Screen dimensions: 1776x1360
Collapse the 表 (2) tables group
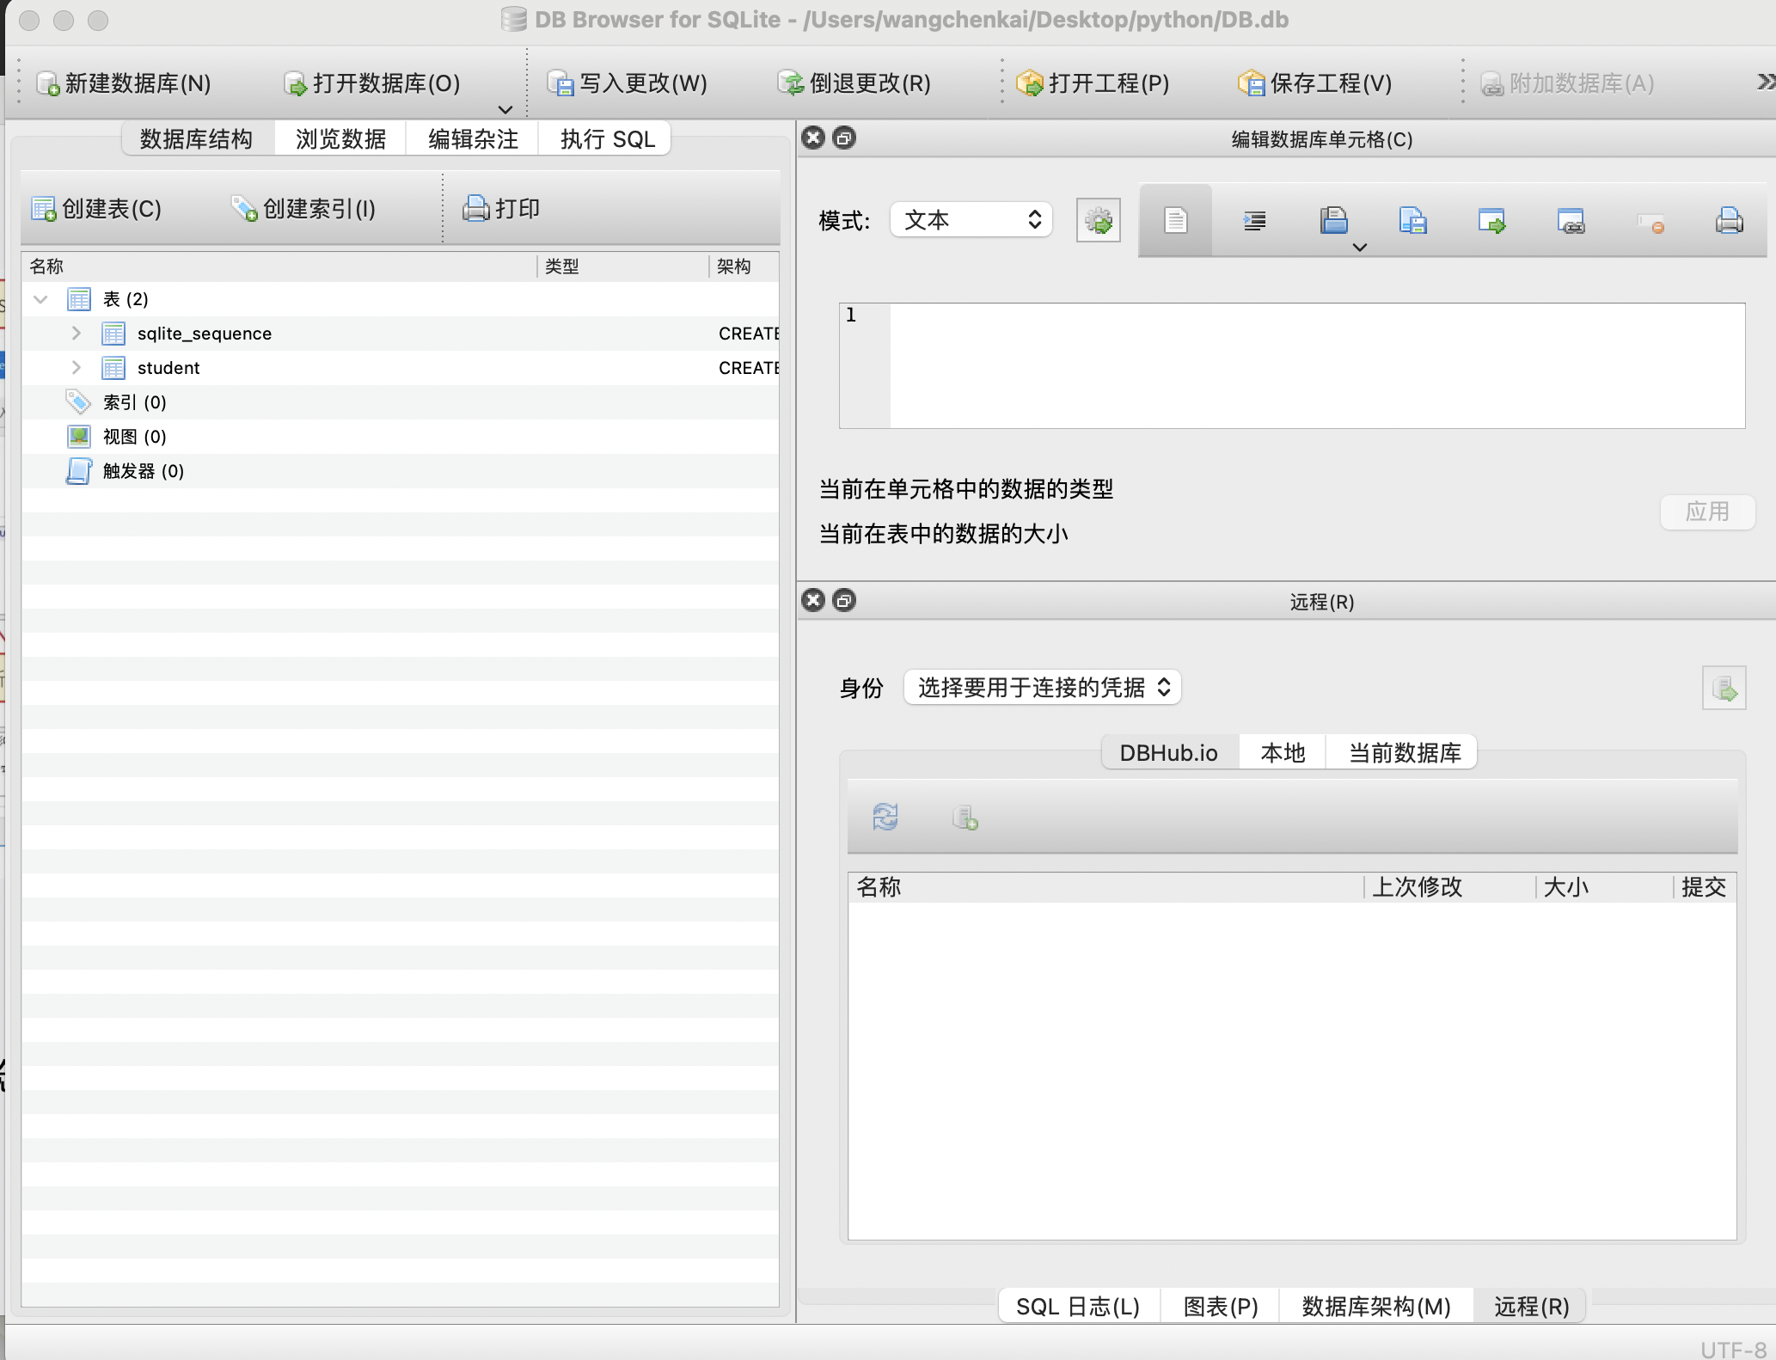click(x=40, y=299)
